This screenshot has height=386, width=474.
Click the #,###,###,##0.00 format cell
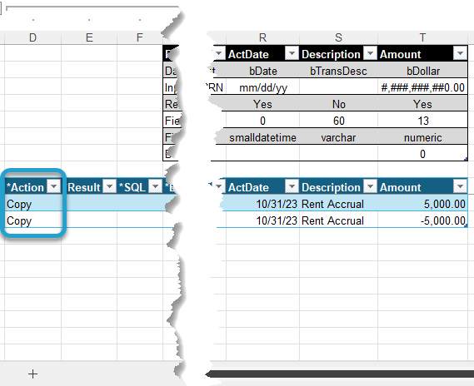point(422,87)
